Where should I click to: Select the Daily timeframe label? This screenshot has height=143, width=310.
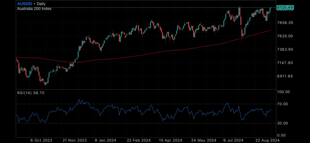41,4
